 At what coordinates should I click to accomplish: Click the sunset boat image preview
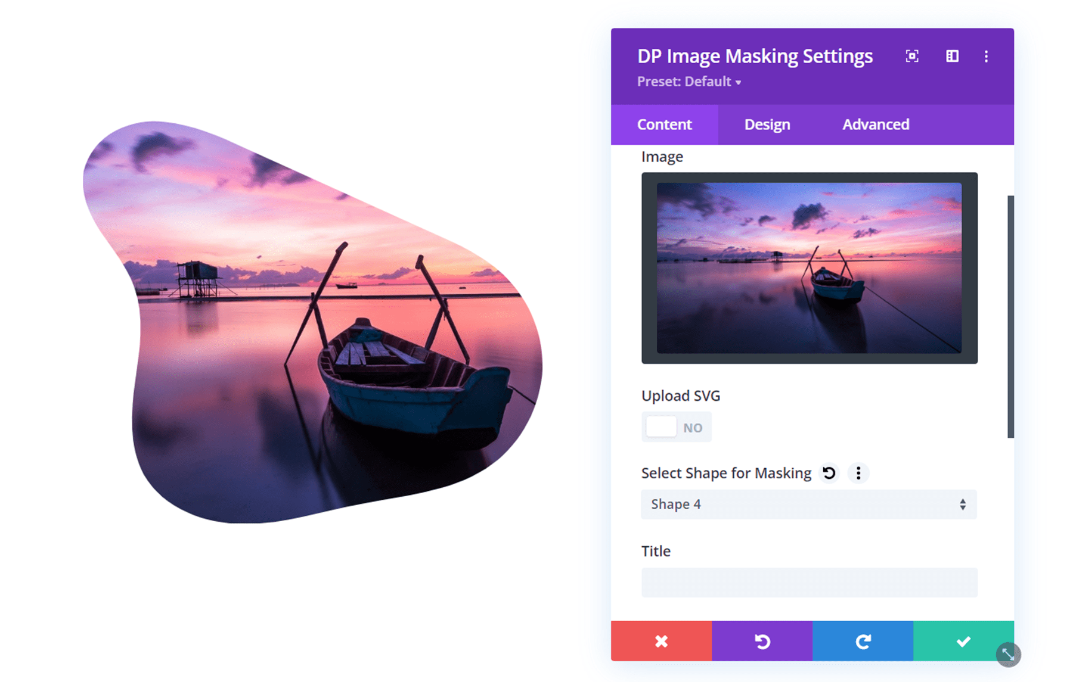coord(809,267)
